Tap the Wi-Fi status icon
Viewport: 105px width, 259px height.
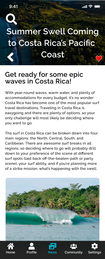pos(90,6)
